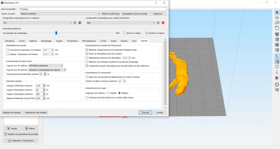The width and height of the screenshot is (280, 149).
Task: Switch to the Couche tab
Action: pos(22,41)
